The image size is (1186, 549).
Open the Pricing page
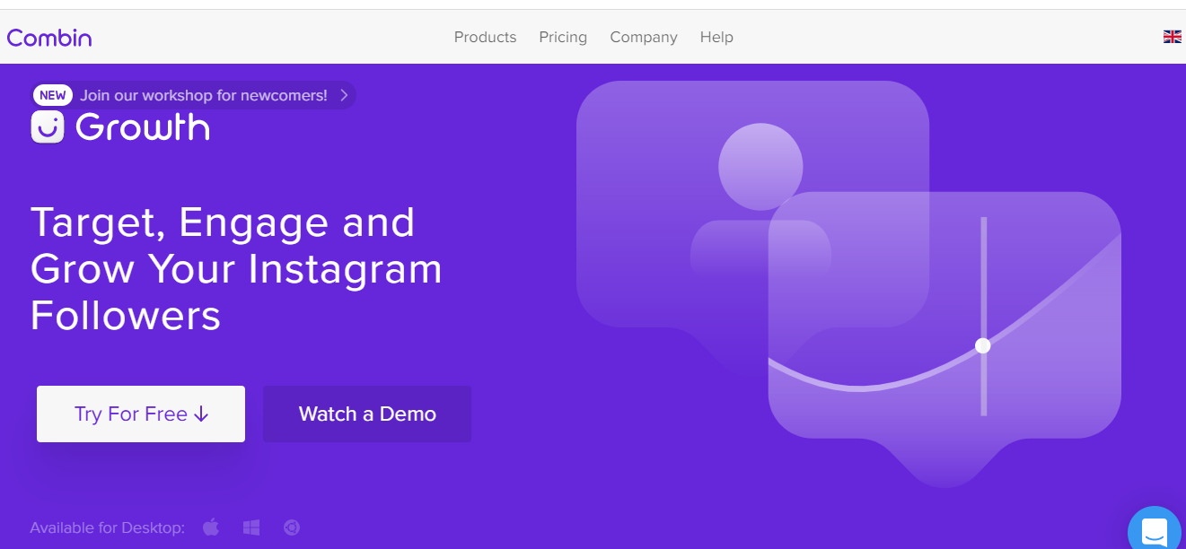[563, 37]
